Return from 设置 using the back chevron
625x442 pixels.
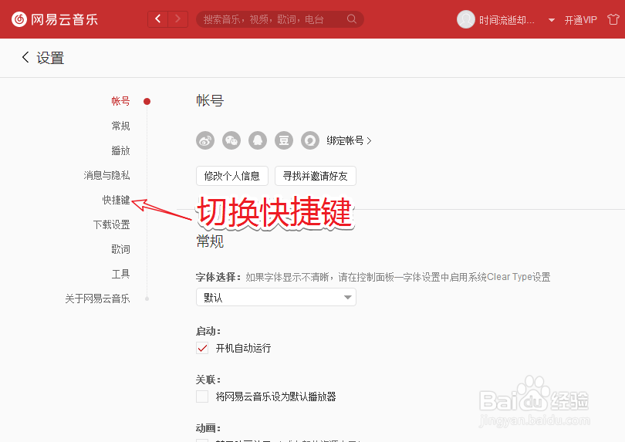click(25, 57)
